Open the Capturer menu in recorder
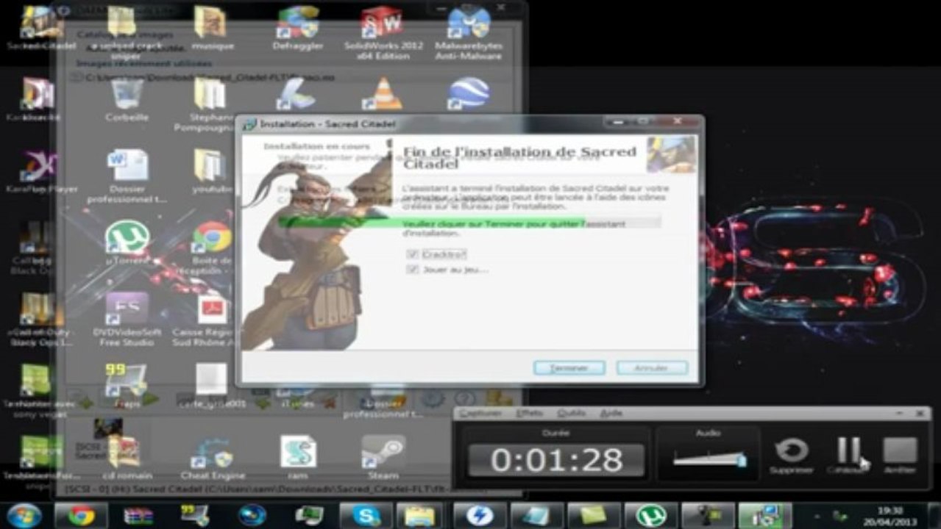The width and height of the screenshot is (941, 529). point(480,414)
